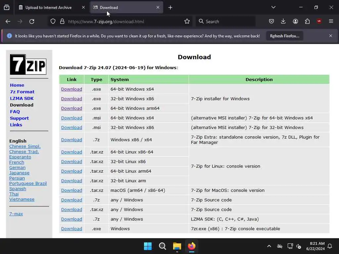The height and width of the screenshot is (254, 339).
Task: Reload the current page
Action: tap(32, 21)
